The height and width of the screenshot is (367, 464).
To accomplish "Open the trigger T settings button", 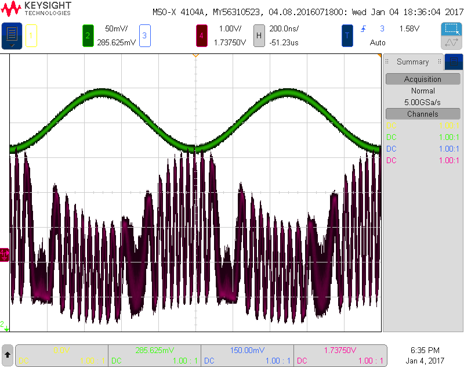I will [x=347, y=36].
